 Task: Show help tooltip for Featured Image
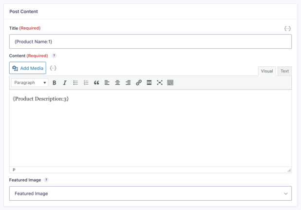pyautogui.click(x=46, y=180)
